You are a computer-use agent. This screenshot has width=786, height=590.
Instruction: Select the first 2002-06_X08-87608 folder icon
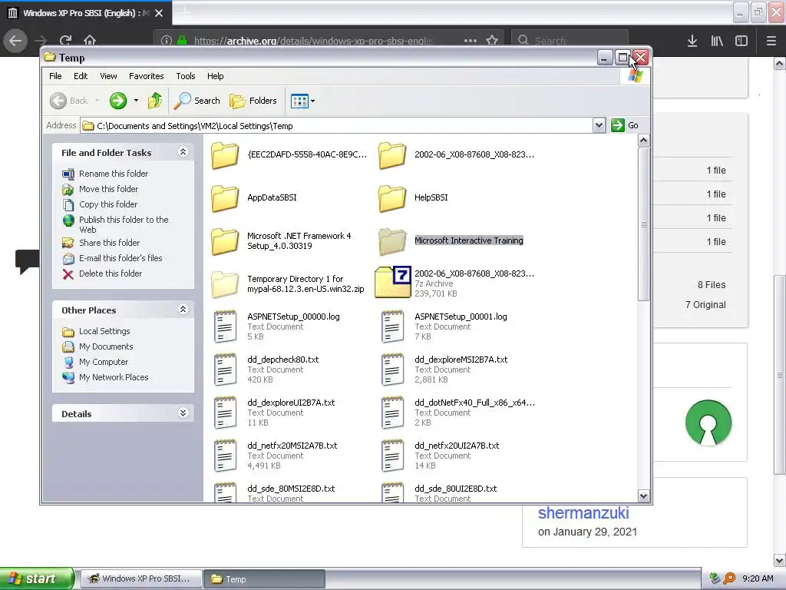392,155
